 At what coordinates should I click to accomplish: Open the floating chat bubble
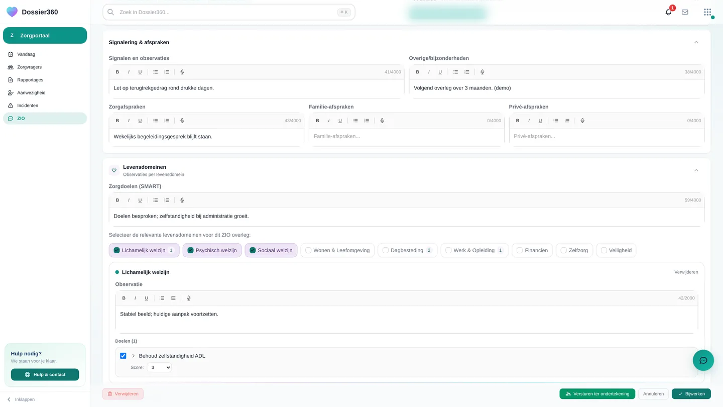pos(703,360)
